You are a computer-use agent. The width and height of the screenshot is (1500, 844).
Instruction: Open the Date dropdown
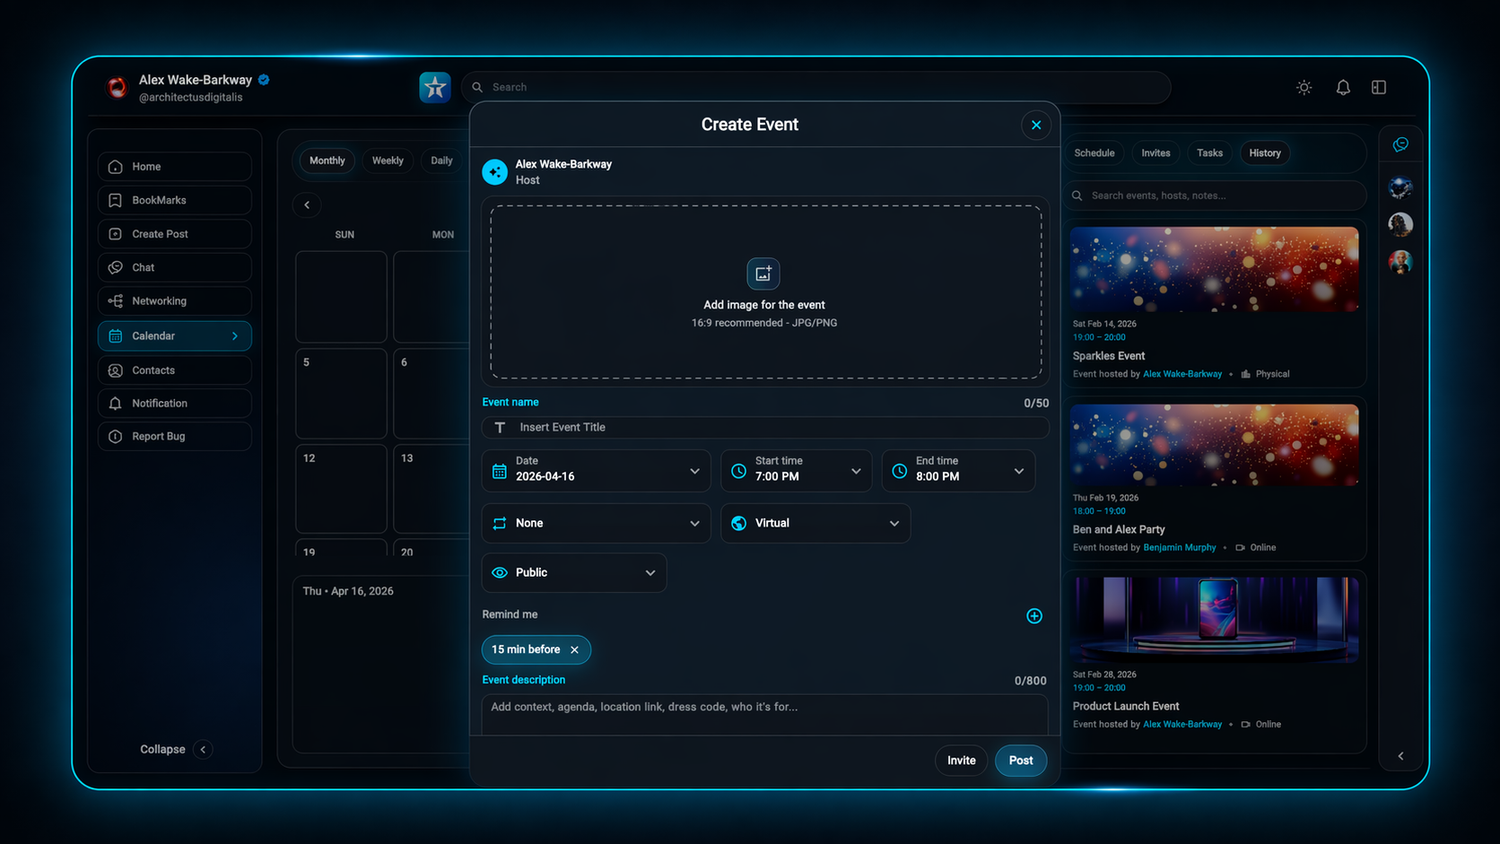[x=597, y=471]
